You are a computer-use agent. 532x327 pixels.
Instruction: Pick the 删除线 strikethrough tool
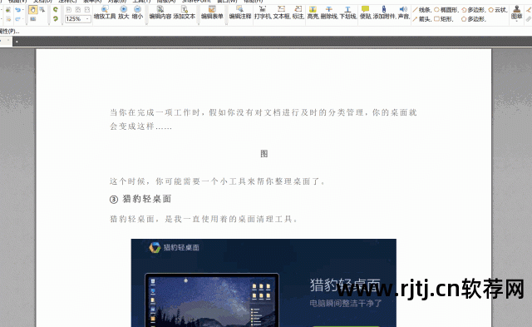pos(329,12)
